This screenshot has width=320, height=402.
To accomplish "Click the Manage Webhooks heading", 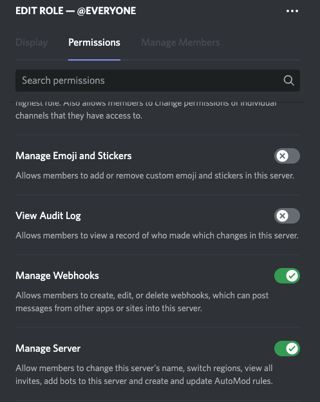I will coord(57,276).
